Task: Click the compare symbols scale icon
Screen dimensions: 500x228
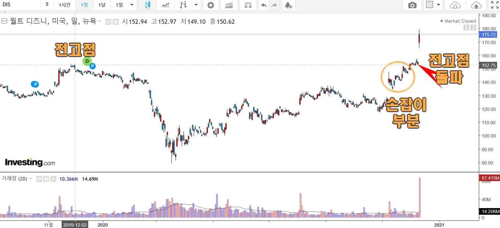Action: coord(248,5)
